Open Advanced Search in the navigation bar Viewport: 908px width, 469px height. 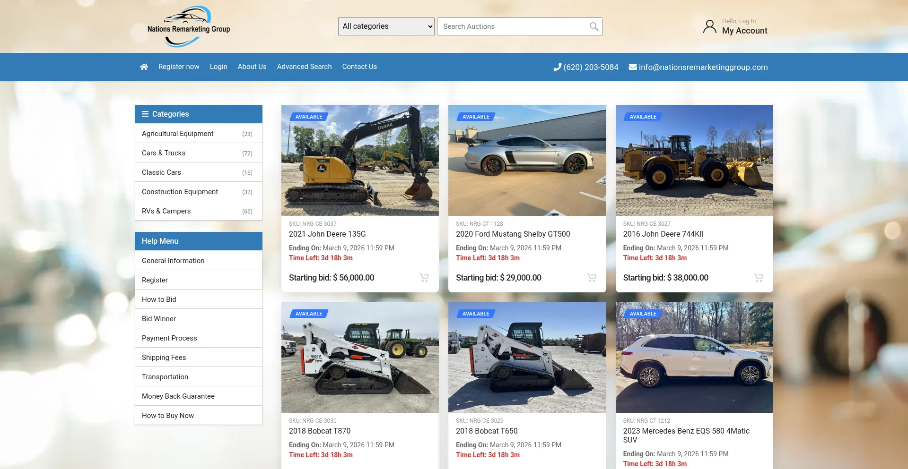[305, 67]
